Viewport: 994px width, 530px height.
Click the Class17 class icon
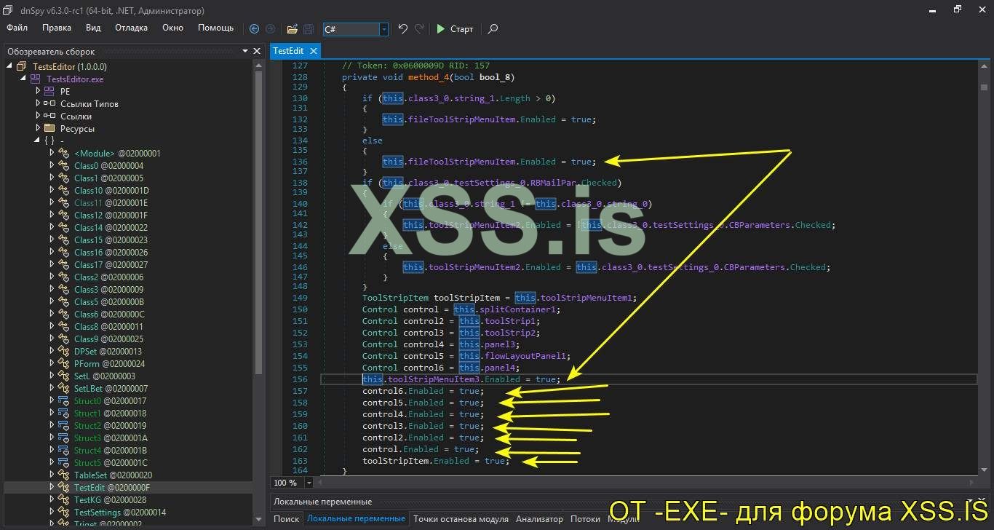[x=63, y=265]
